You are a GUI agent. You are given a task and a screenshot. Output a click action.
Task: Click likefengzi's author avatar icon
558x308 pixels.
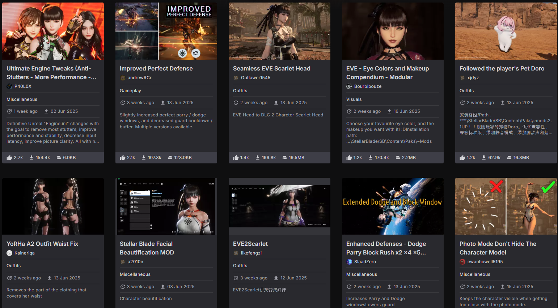[x=236, y=253]
